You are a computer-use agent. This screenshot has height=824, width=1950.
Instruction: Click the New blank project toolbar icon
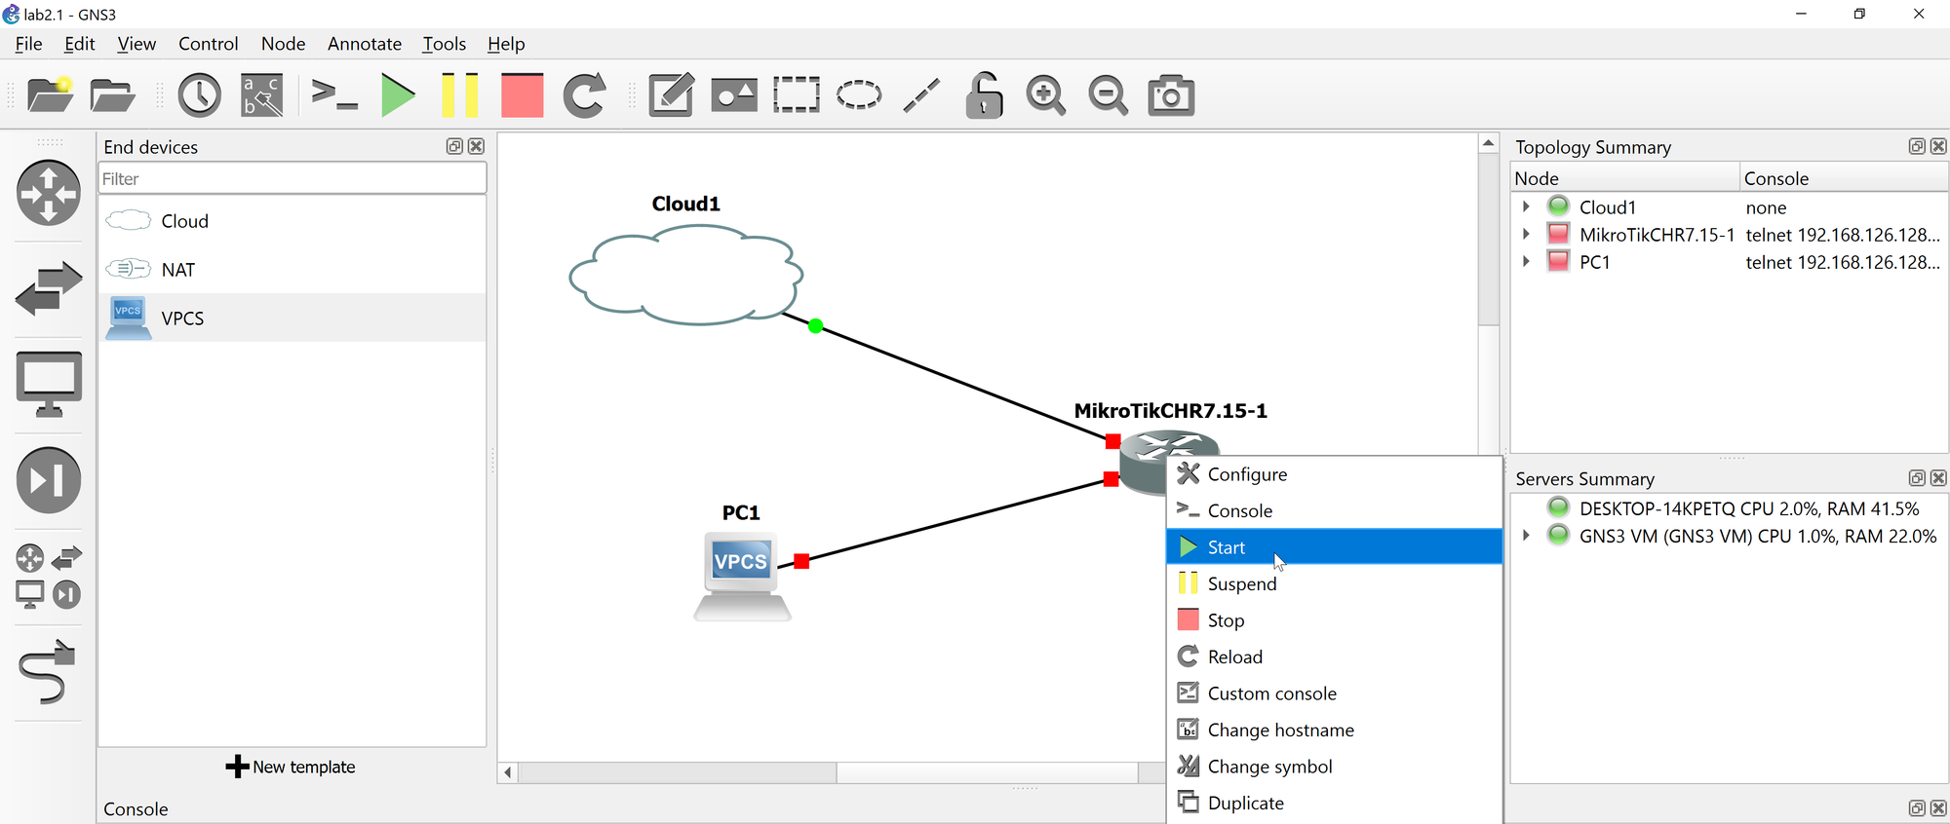(50, 94)
